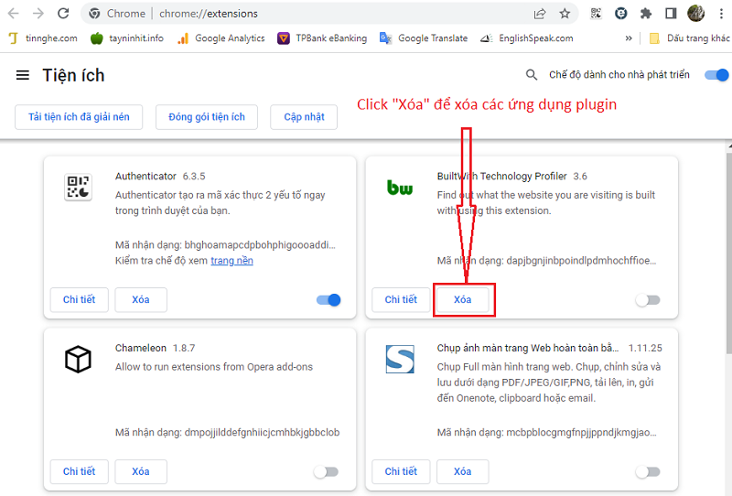Open the side panel icon in toolbar
The image size is (732, 496).
[x=671, y=14]
